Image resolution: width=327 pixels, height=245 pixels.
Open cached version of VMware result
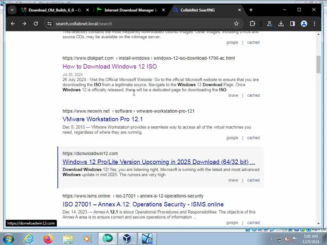click(x=253, y=138)
